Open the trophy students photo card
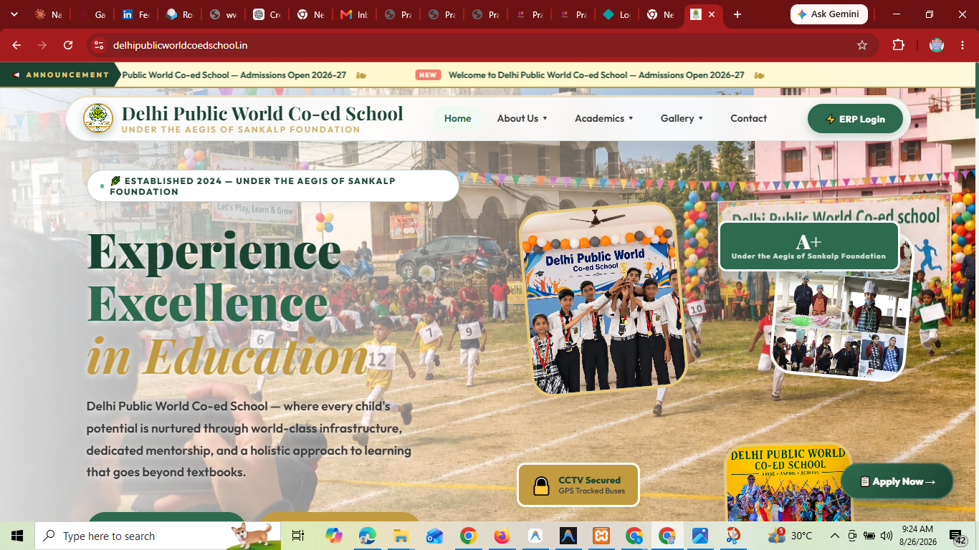979x550 pixels. coord(602,299)
